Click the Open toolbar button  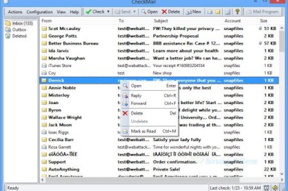pyautogui.click(x=149, y=11)
